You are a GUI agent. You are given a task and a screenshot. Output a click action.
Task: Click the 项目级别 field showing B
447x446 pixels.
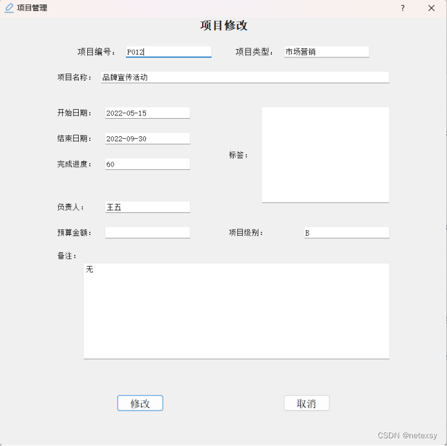[x=347, y=233]
